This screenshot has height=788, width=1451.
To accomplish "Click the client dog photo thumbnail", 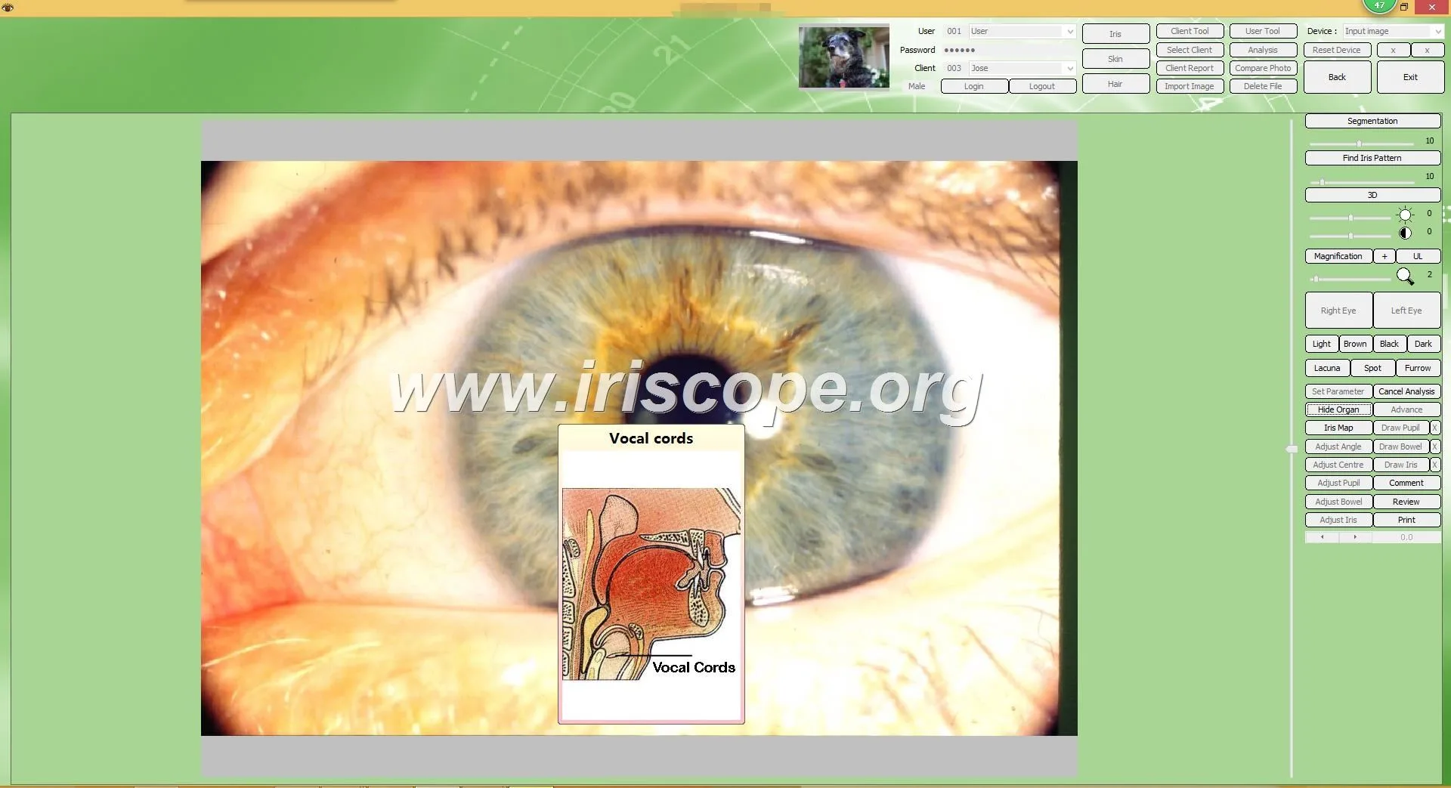I will coord(844,57).
